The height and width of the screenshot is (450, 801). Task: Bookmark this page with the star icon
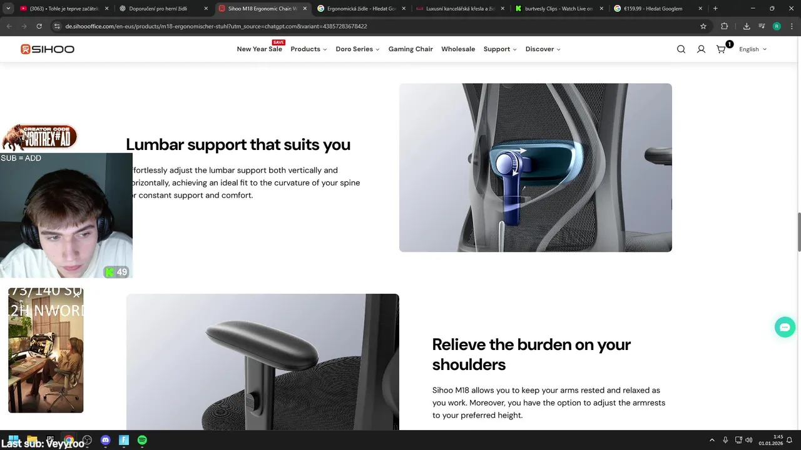tap(703, 26)
